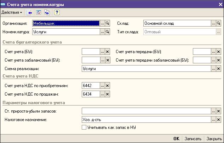Open the Действия menu

point(12,13)
